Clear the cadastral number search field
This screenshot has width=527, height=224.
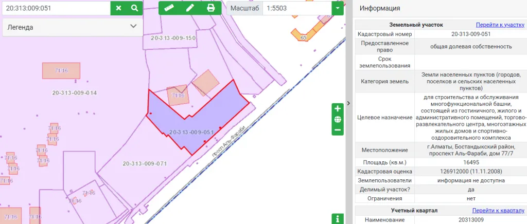click(118, 8)
